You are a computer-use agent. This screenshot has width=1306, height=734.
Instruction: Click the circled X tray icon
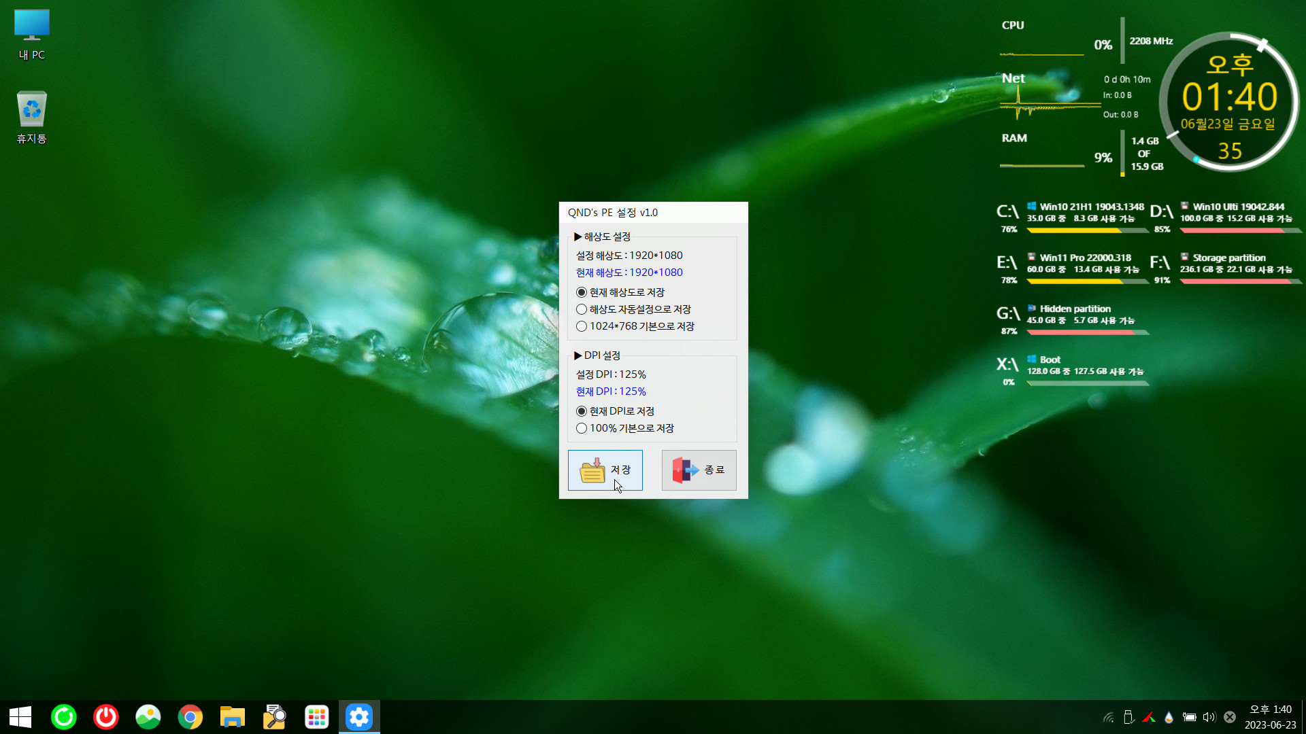[x=1230, y=717]
